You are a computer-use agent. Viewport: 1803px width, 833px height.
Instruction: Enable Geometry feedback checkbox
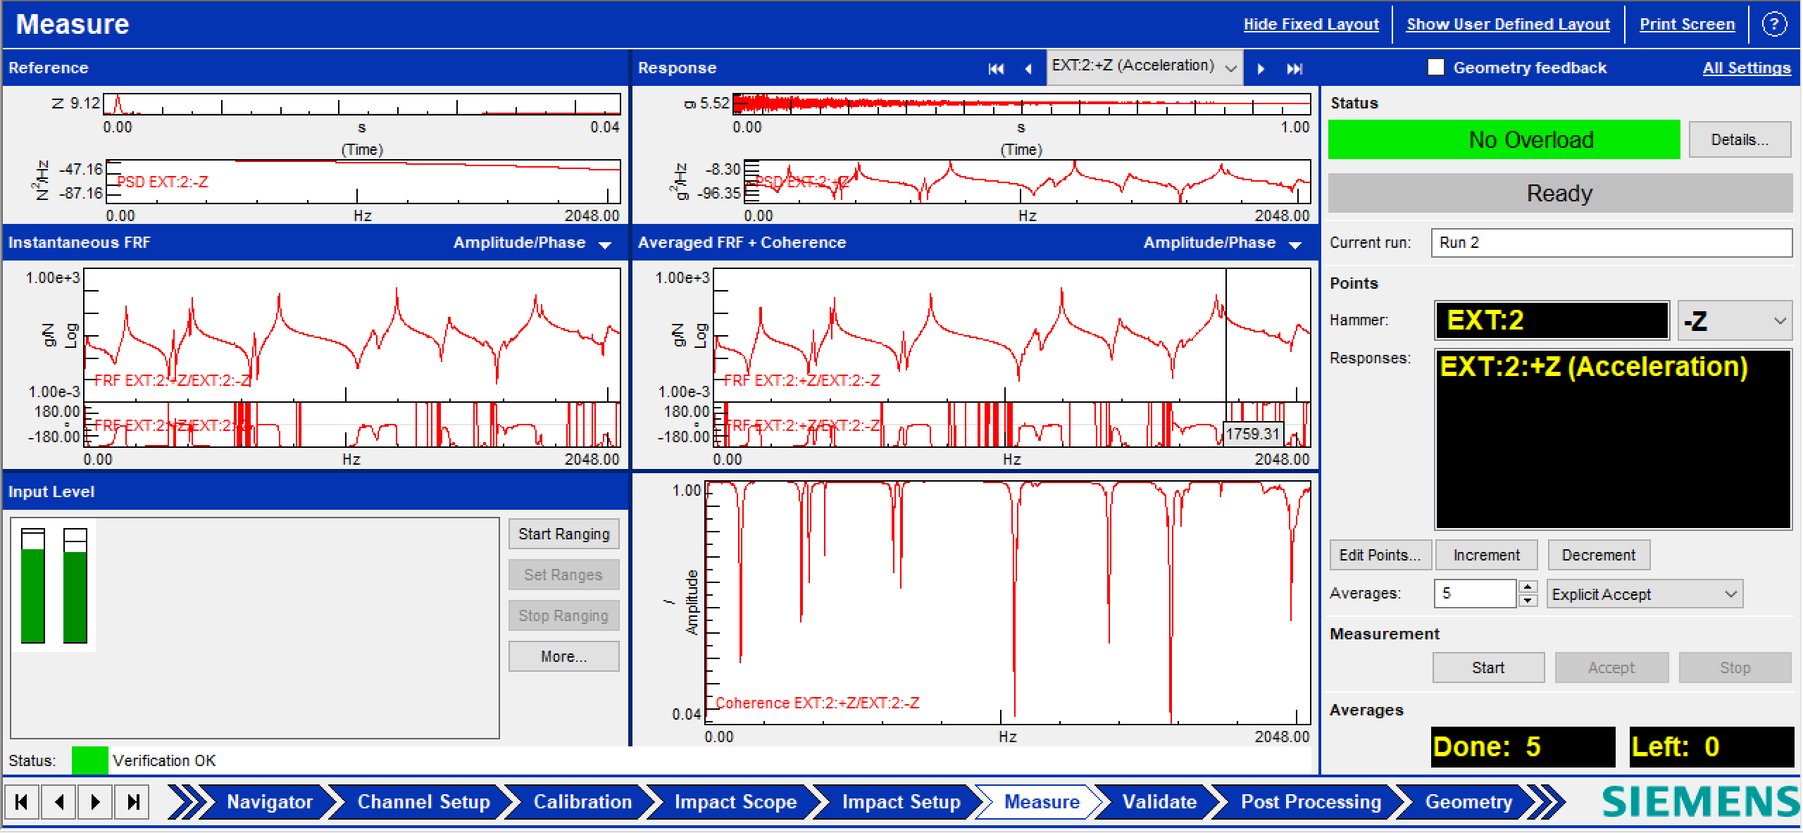1435,68
